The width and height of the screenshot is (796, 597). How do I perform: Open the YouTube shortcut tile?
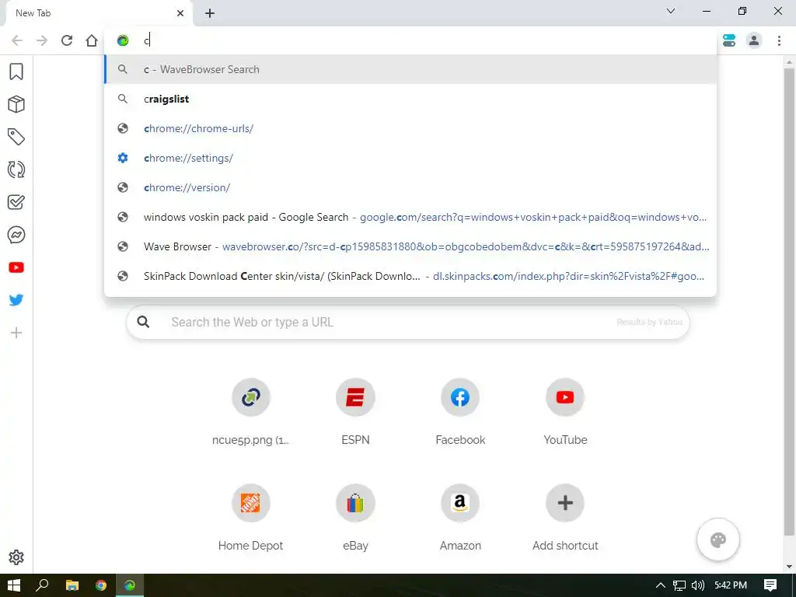(565, 397)
